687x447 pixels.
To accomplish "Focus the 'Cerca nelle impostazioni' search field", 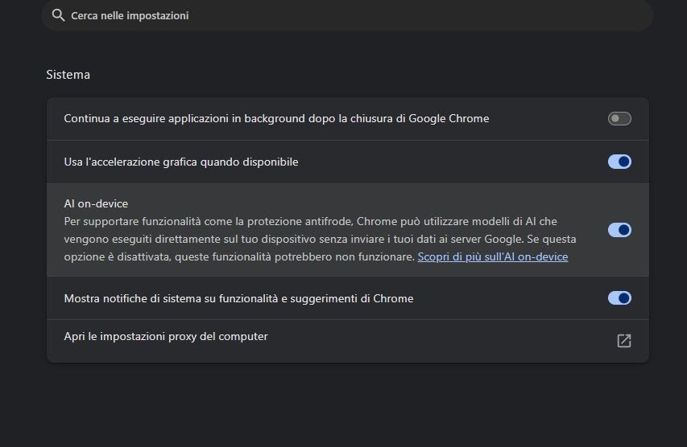I will pyautogui.click(x=347, y=15).
